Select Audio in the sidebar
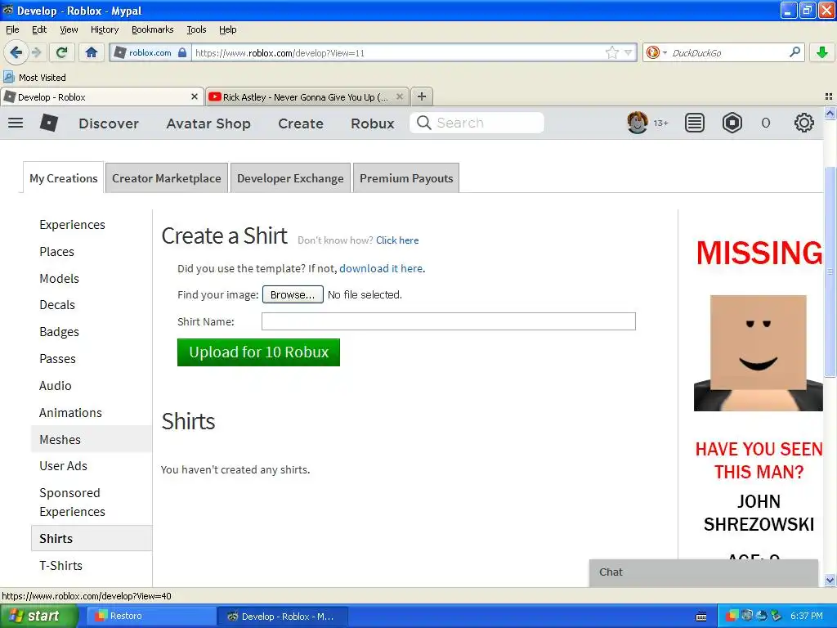Image resolution: width=837 pixels, height=628 pixels. click(x=55, y=386)
